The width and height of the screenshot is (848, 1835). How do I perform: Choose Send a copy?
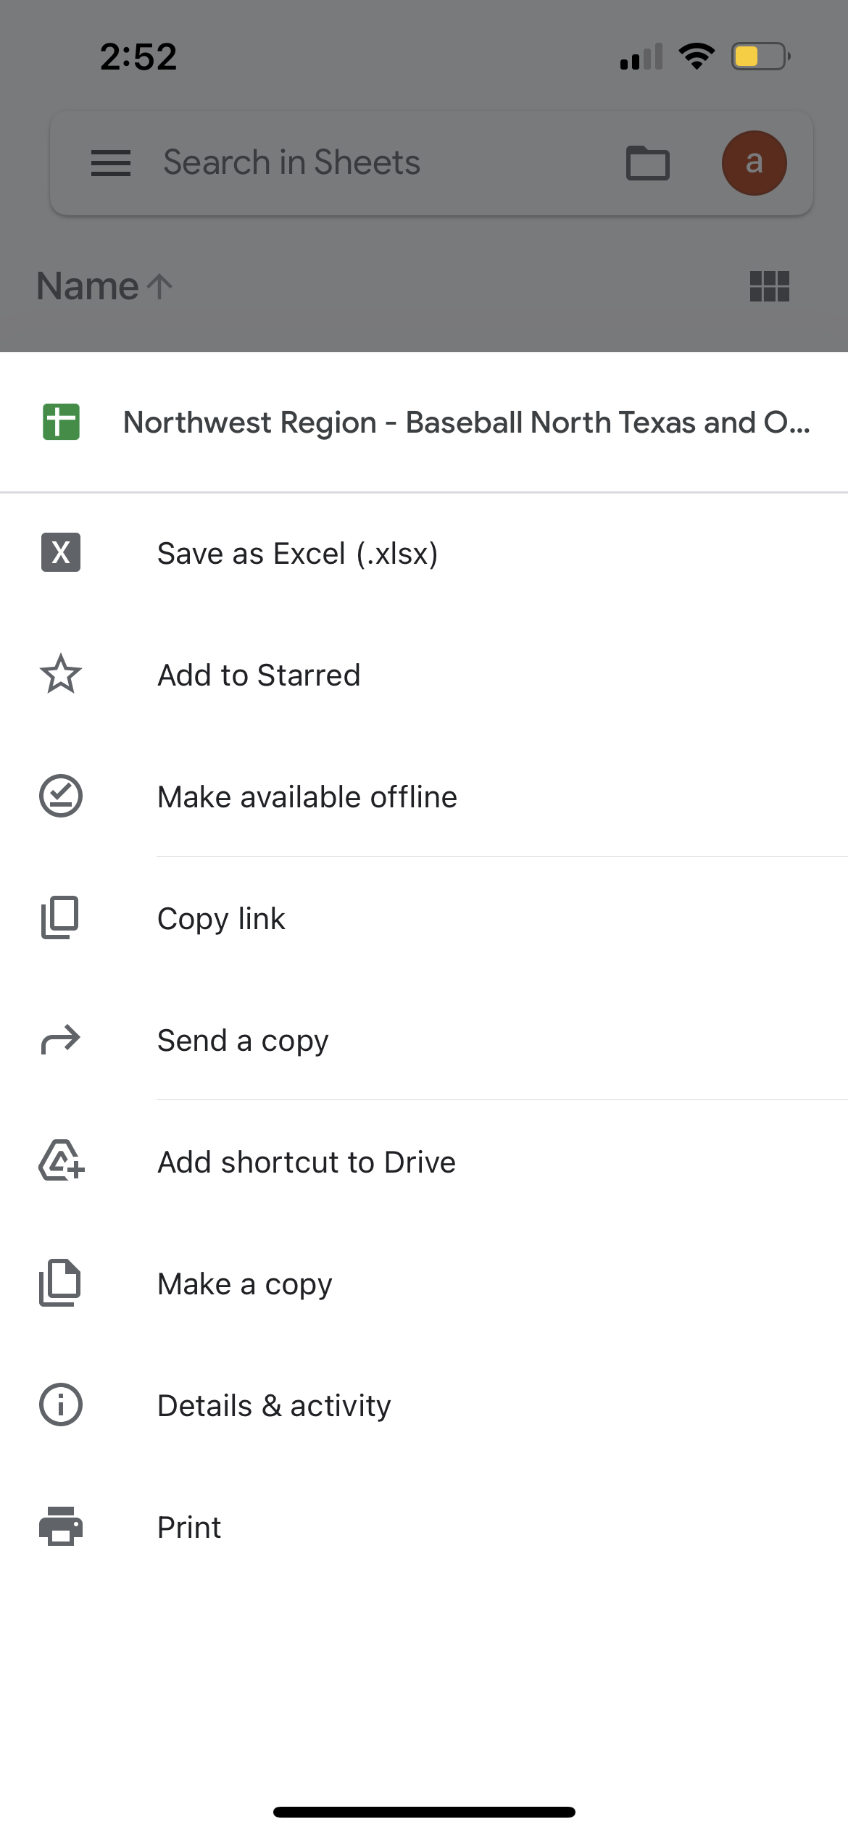click(243, 1041)
